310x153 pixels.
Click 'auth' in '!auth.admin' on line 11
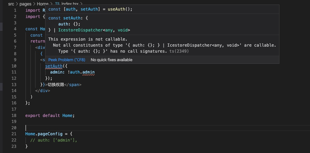point(75,72)
